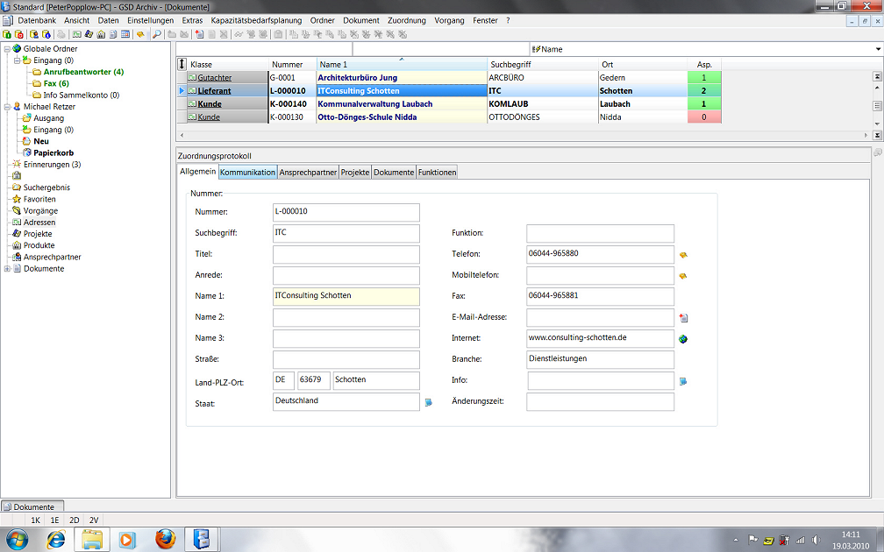Collapse the Michael Retzer tree node
Viewport: 884px width, 552px height.
[x=7, y=107]
